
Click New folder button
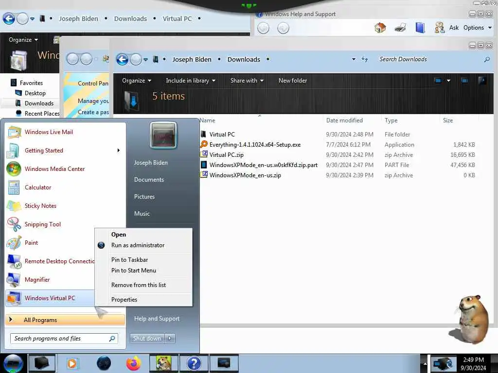coord(292,81)
